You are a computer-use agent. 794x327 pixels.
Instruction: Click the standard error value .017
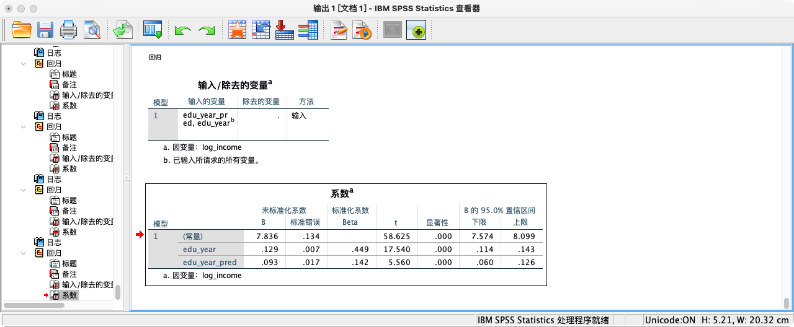pos(311,262)
